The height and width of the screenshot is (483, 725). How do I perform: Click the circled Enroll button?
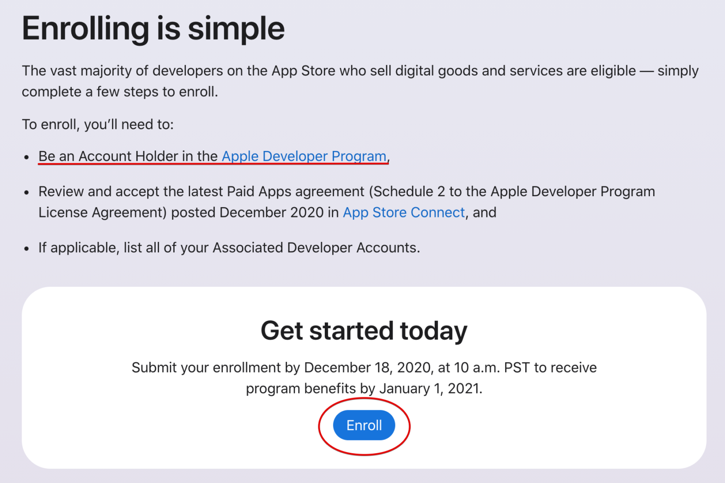363,425
